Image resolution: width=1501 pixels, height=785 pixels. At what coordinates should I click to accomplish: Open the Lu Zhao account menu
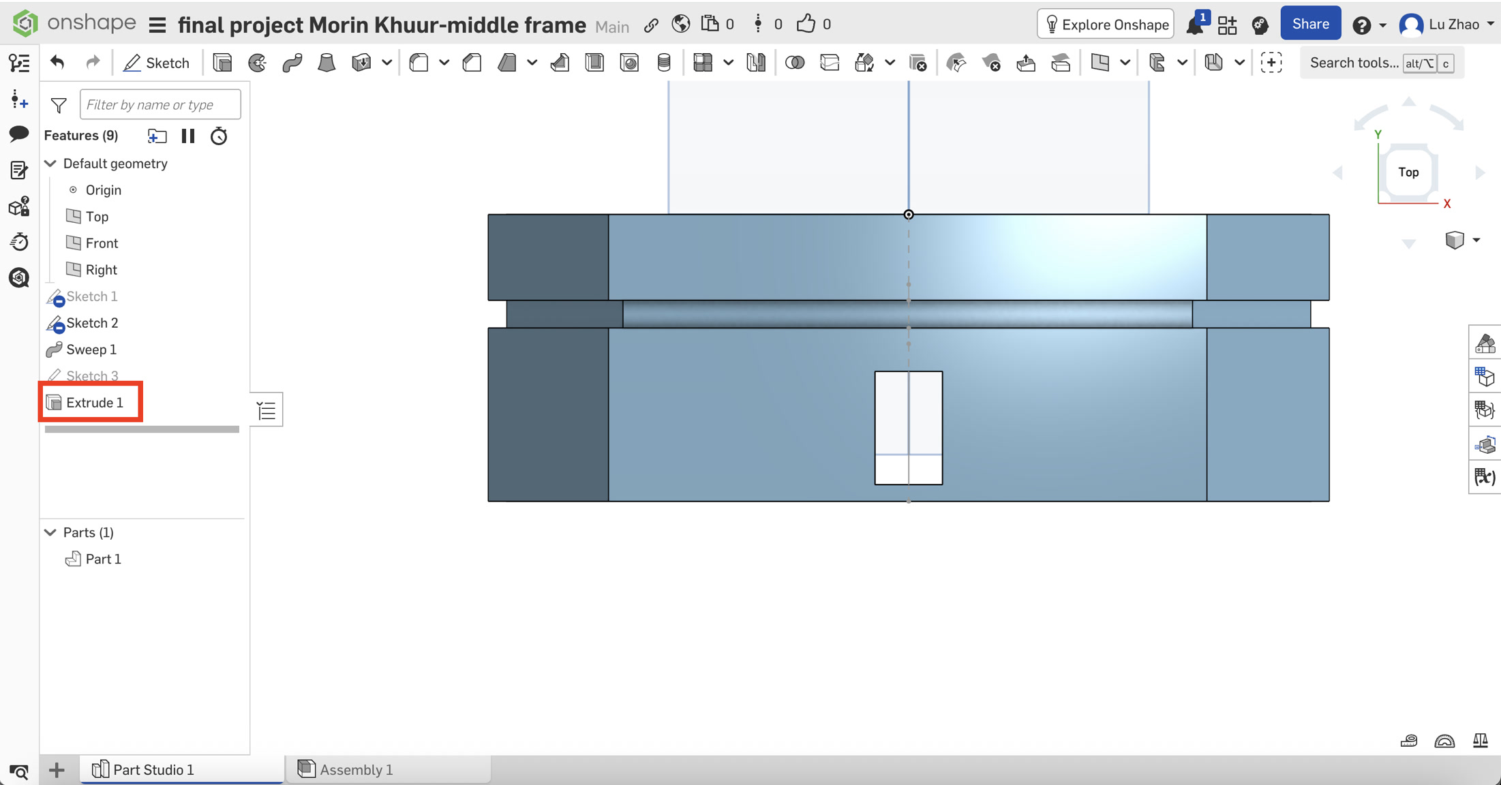(x=1446, y=25)
